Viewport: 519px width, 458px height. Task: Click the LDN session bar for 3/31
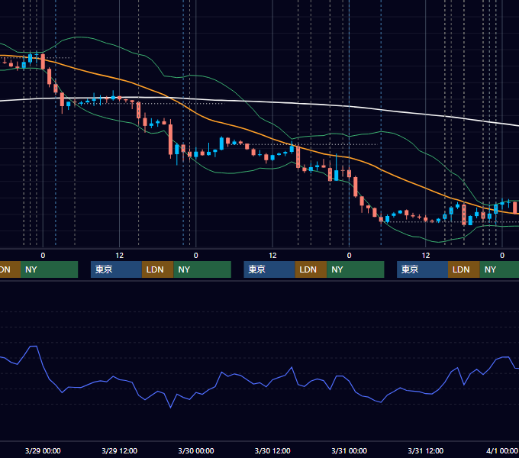tap(464, 269)
